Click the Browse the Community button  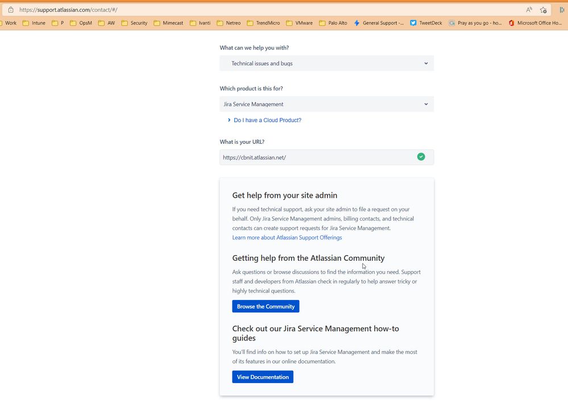266,306
